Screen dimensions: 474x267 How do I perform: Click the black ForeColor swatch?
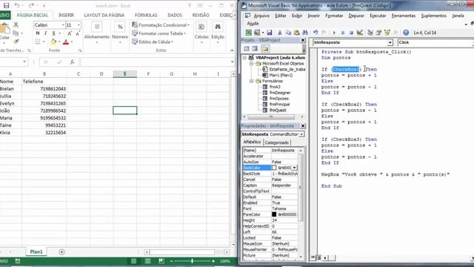[x=274, y=214]
